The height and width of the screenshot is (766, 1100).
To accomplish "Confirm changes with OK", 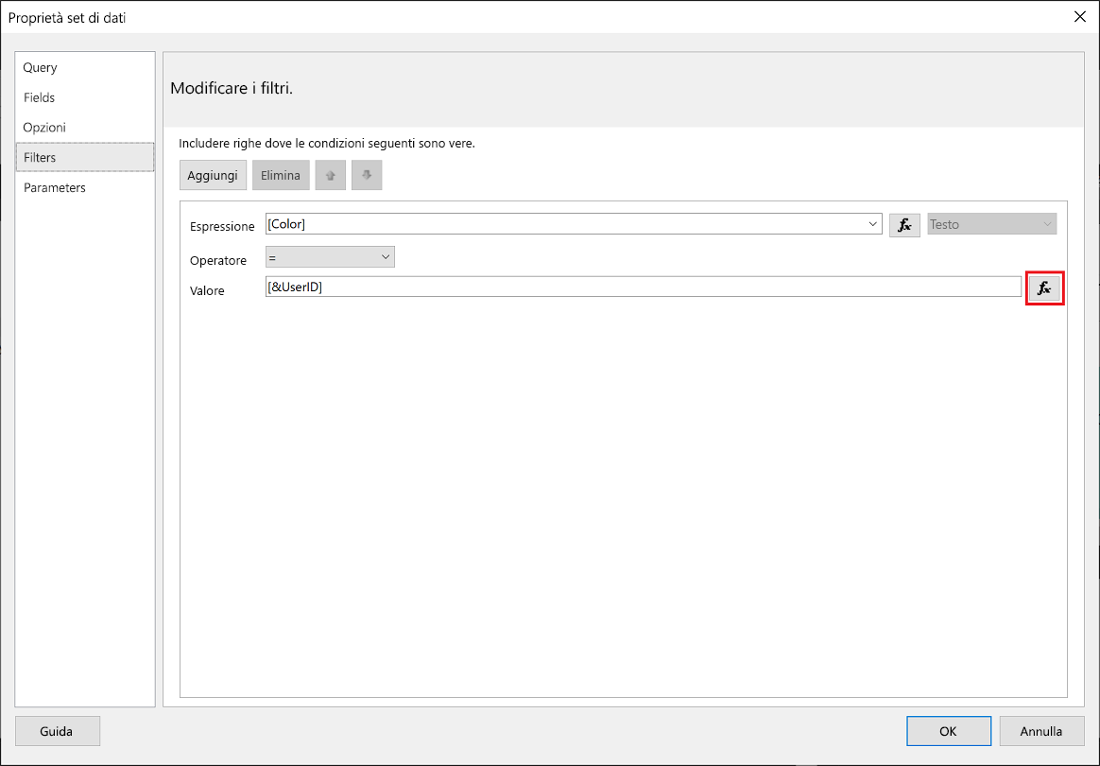I will (x=949, y=730).
